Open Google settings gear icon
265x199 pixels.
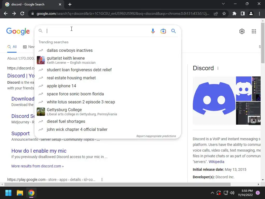[242, 31]
